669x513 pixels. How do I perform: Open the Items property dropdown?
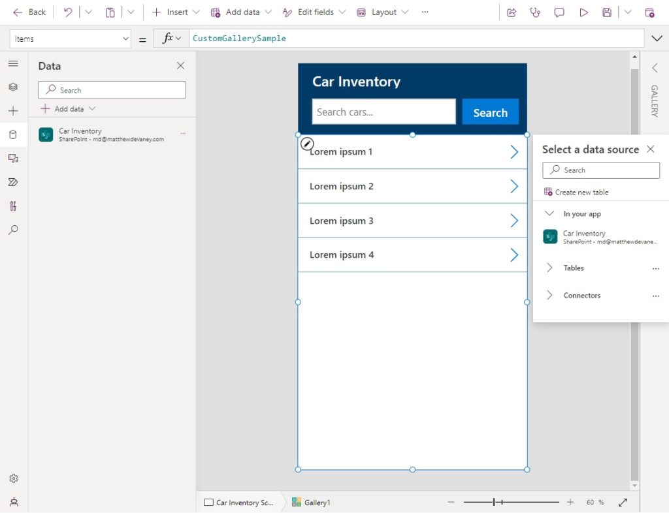(71, 39)
